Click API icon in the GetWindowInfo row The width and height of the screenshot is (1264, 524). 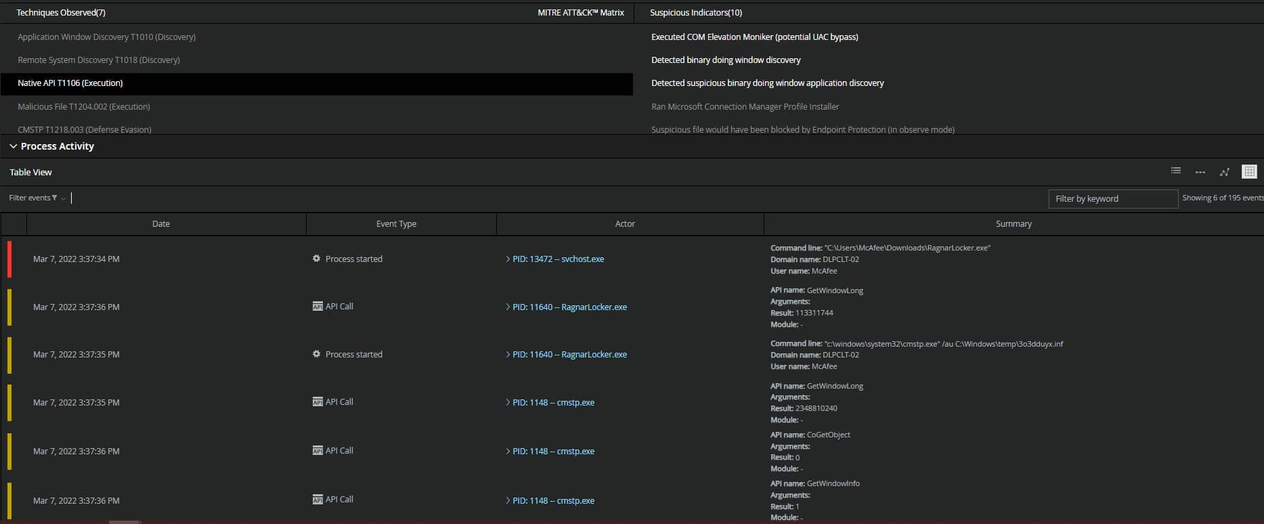(318, 500)
